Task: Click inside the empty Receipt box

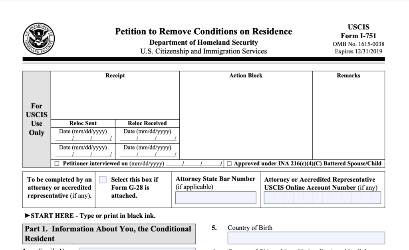Action: [x=115, y=100]
